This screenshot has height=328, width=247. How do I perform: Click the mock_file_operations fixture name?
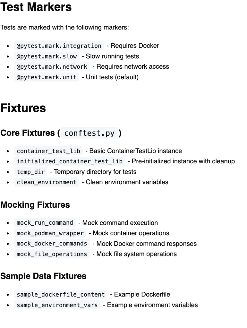52,254
